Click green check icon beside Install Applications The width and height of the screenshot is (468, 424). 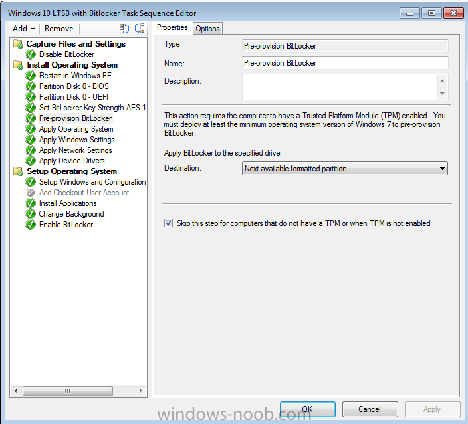coord(31,203)
